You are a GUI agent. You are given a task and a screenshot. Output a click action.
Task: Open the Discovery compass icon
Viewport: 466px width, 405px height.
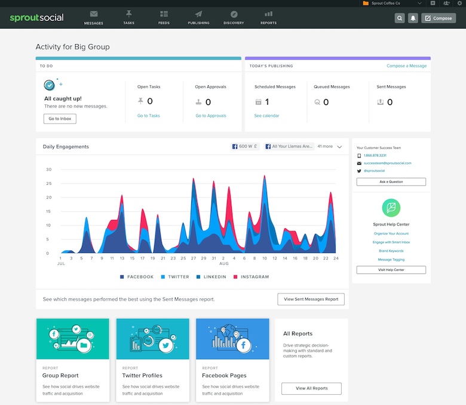pyautogui.click(x=234, y=17)
